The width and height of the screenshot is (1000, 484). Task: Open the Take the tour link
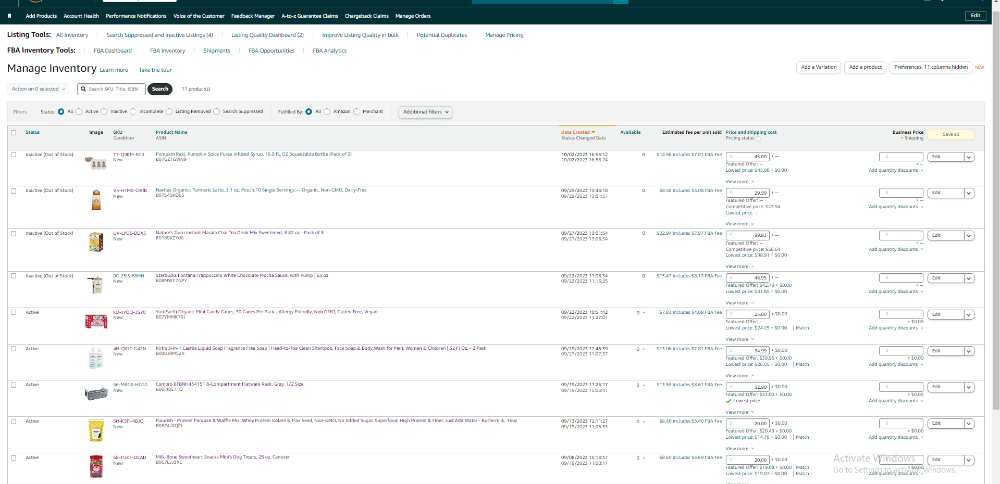(x=155, y=70)
